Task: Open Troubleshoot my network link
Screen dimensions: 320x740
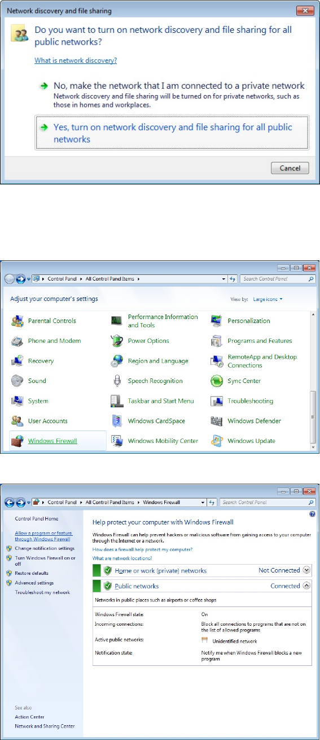Action: 42,592
